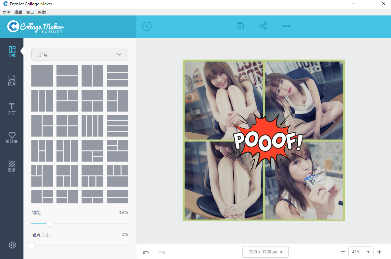Open the 文件 menu

click(x=6, y=13)
